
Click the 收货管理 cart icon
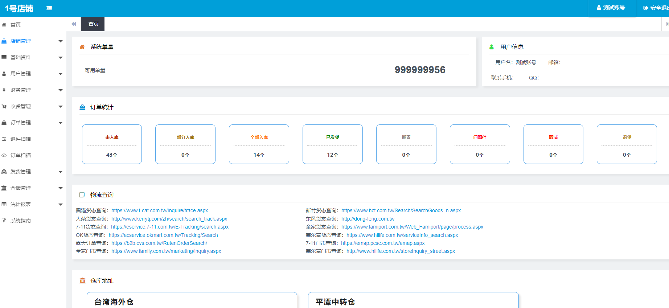(4, 106)
